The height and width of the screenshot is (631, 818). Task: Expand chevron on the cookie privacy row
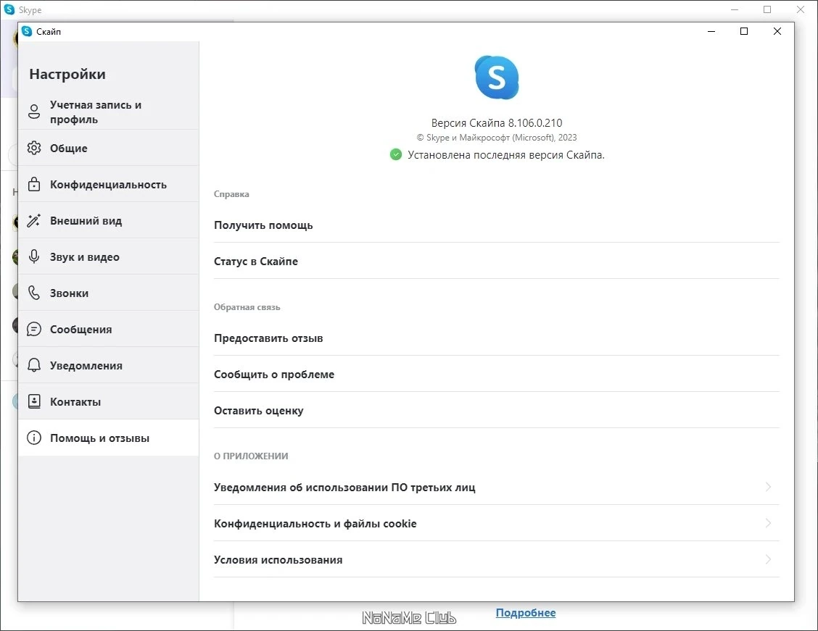[x=768, y=523]
